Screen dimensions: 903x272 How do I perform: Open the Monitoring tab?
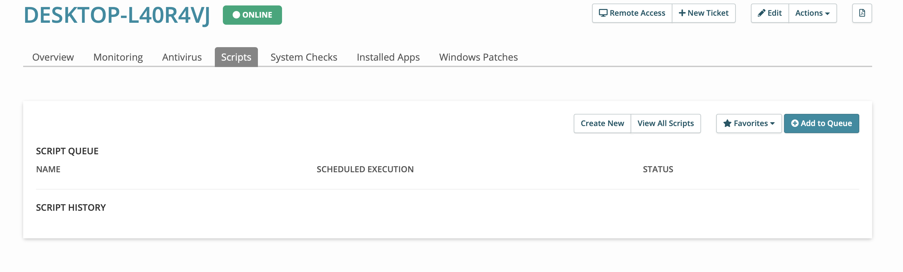[118, 57]
